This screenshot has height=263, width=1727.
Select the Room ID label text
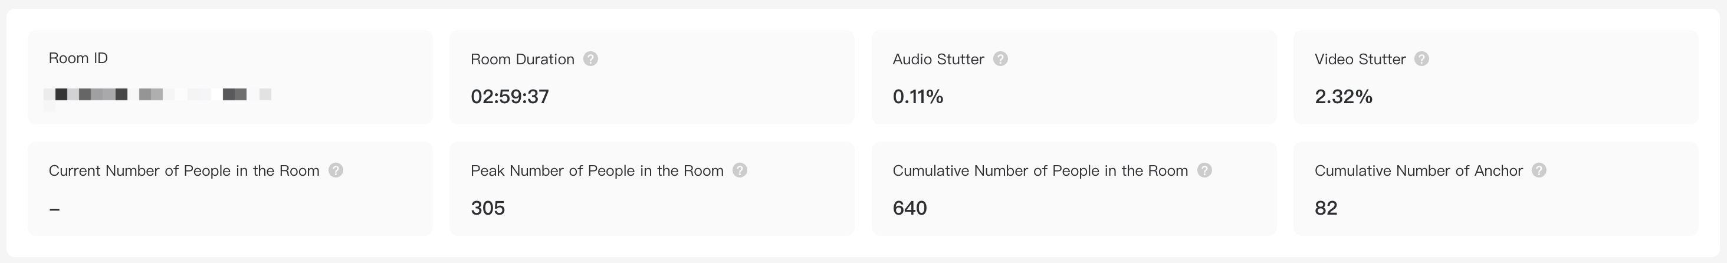click(78, 58)
